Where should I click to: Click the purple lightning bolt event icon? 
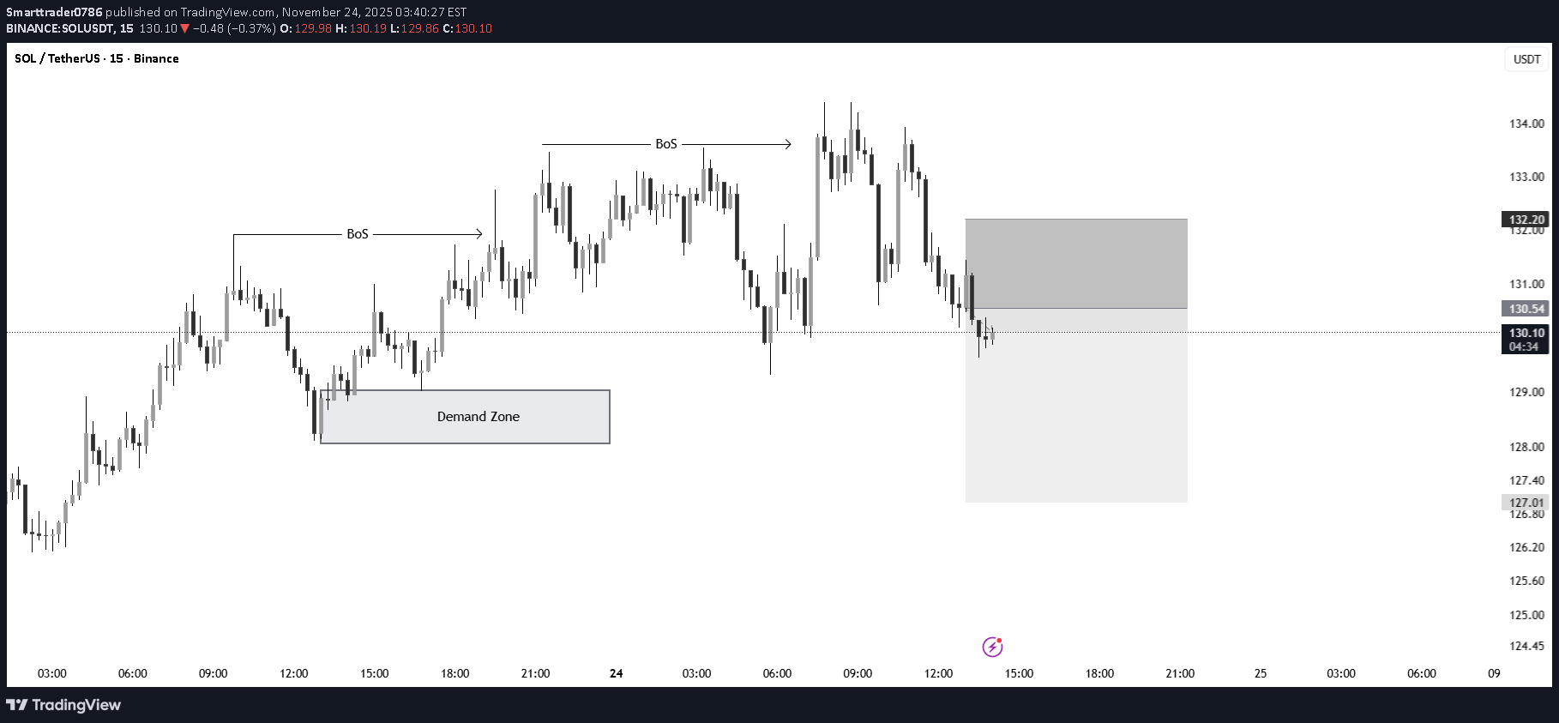(992, 647)
